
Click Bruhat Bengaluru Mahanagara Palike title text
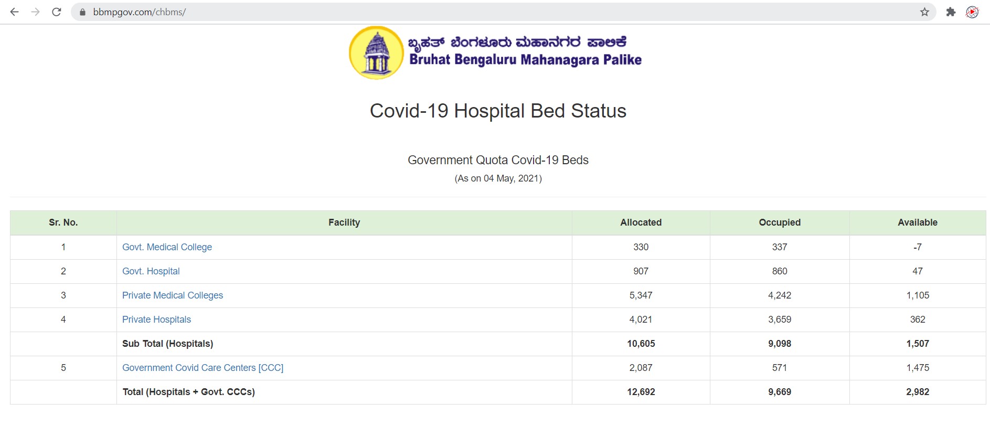tap(525, 60)
